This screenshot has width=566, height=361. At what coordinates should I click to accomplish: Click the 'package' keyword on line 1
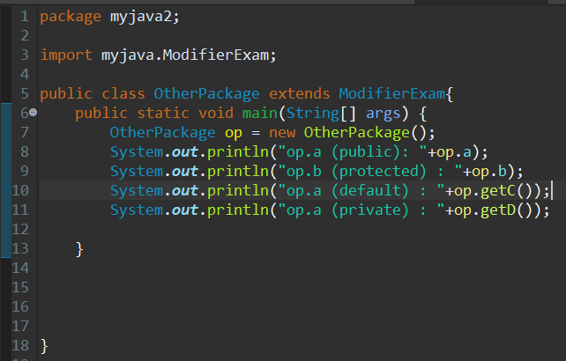pyautogui.click(x=71, y=17)
